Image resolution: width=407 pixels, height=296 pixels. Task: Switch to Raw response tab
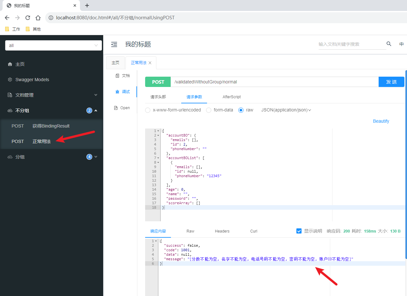(190, 231)
